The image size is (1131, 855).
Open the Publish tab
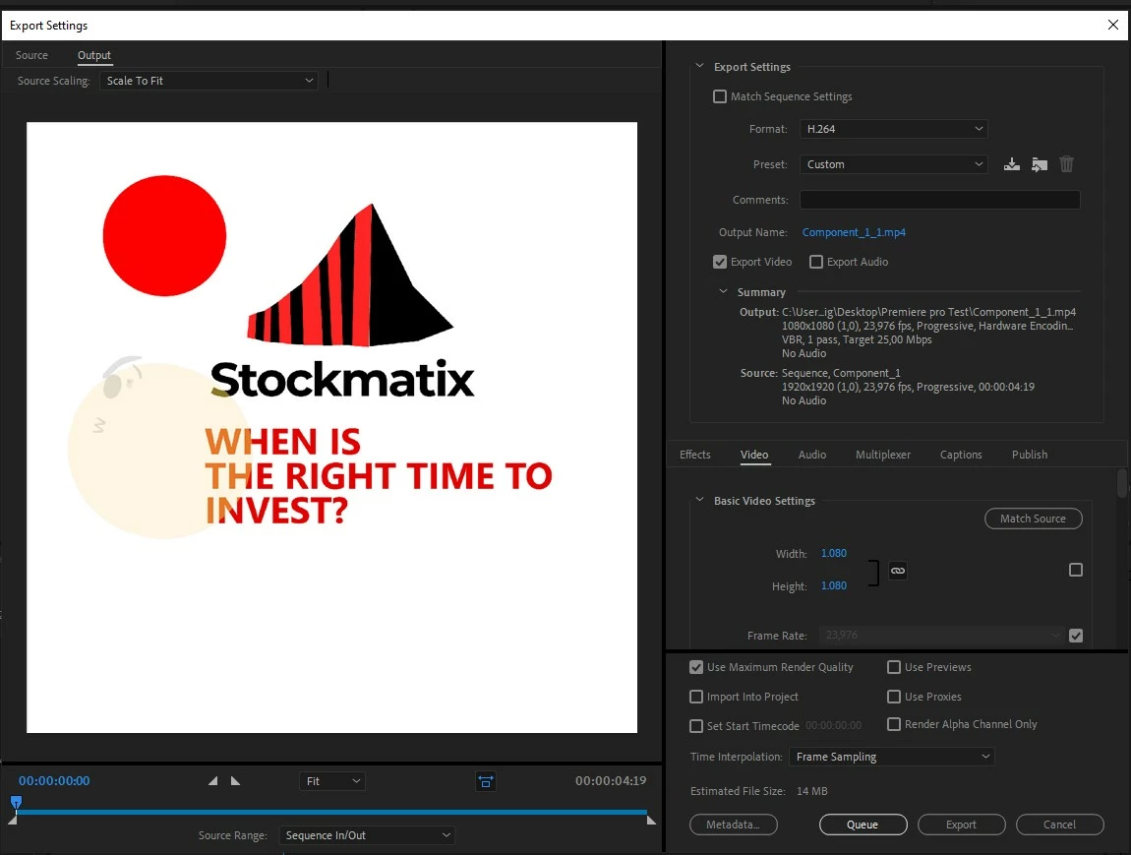coord(1030,455)
